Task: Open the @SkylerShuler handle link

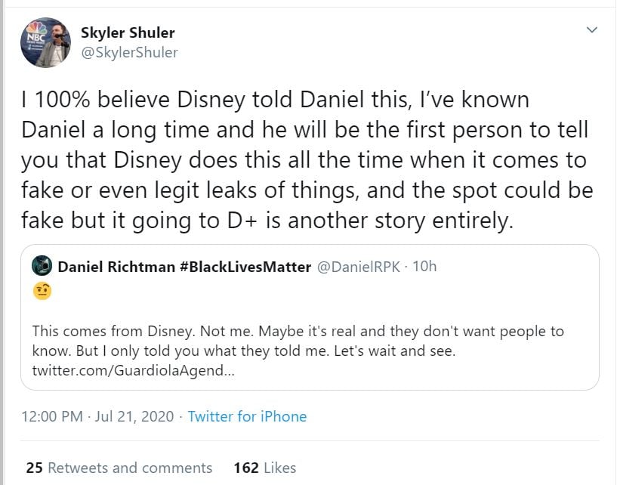Action: pos(128,51)
